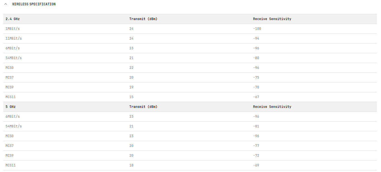The height and width of the screenshot is (172, 381).
Task: Click the -100 receive sensitivity value
Action: pyautogui.click(x=257, y=29)
